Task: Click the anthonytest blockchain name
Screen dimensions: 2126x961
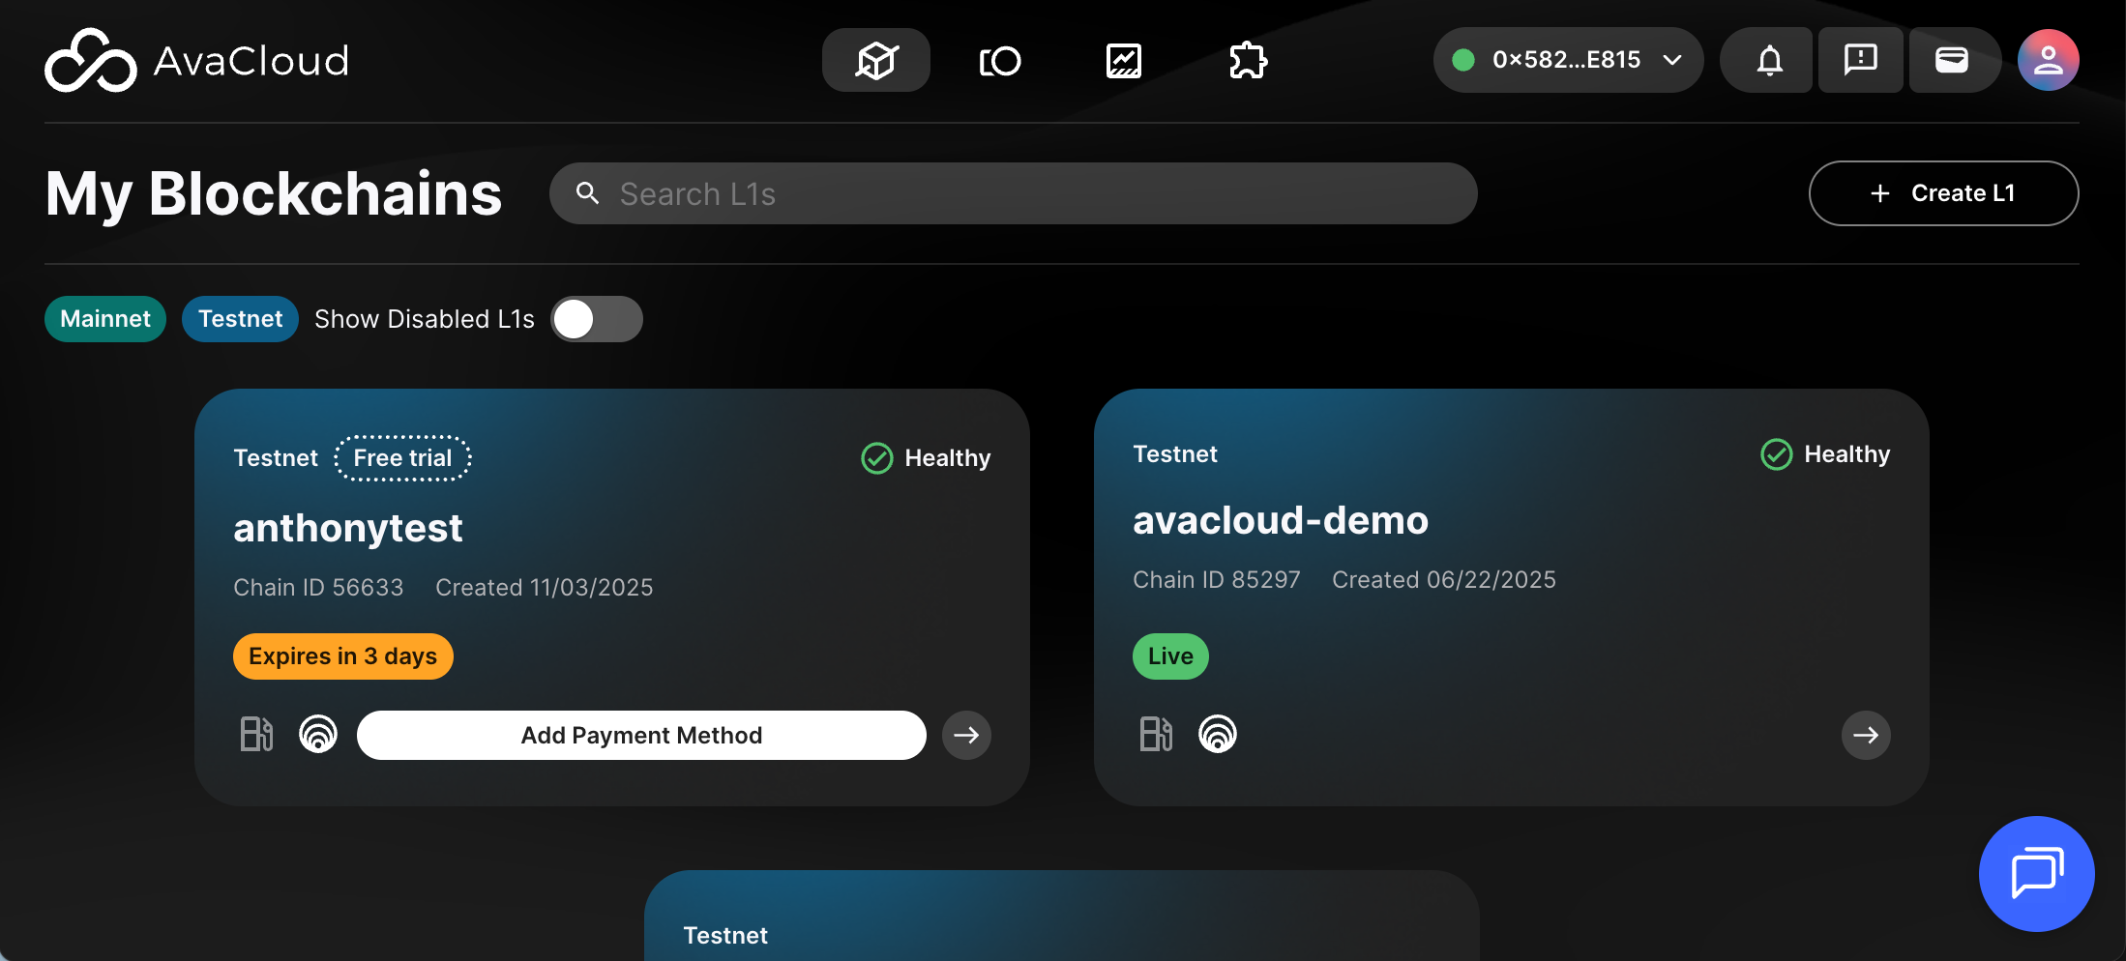Action: pyautogui.click(x=348, y=529)
